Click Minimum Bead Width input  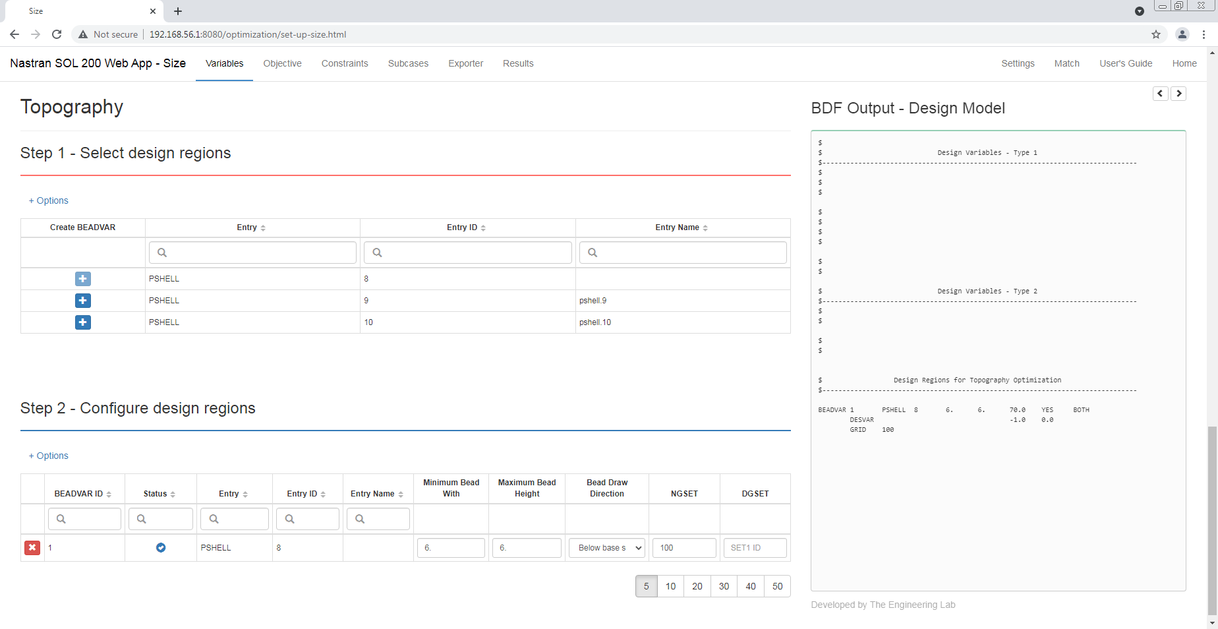(451, 548)
